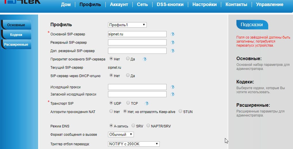The image size is (293, 149).
Task: Open help for Запасной исходящий прокси
Action: 173,94
